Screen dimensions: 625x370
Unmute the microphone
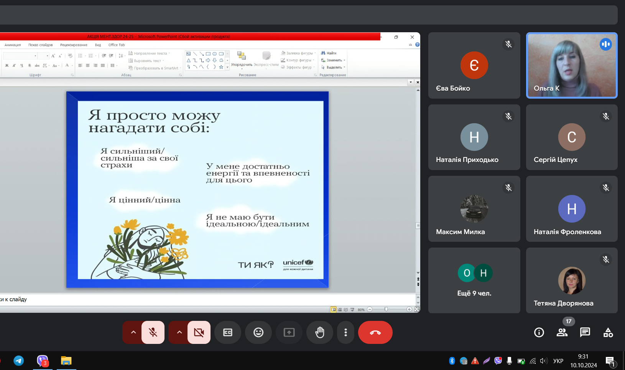[153, 332]
